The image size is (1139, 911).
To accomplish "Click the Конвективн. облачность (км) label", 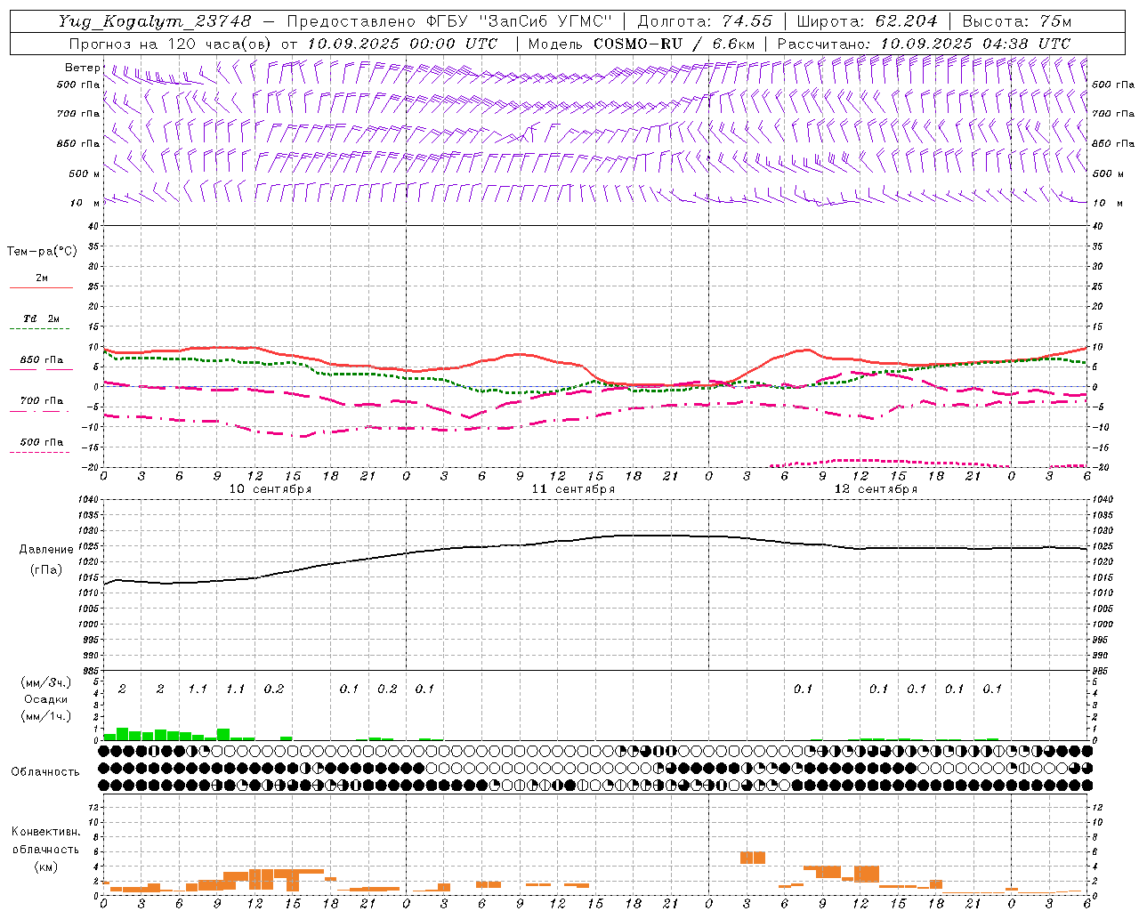I will coord(45,850).
